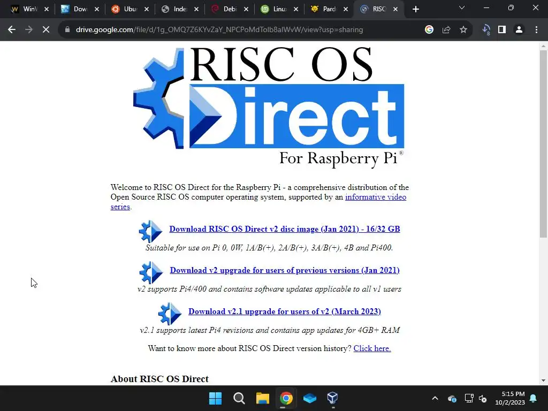Open the Chrome profile menu
The width and height of the screenshot is (548, 411).
pos(519,30)
